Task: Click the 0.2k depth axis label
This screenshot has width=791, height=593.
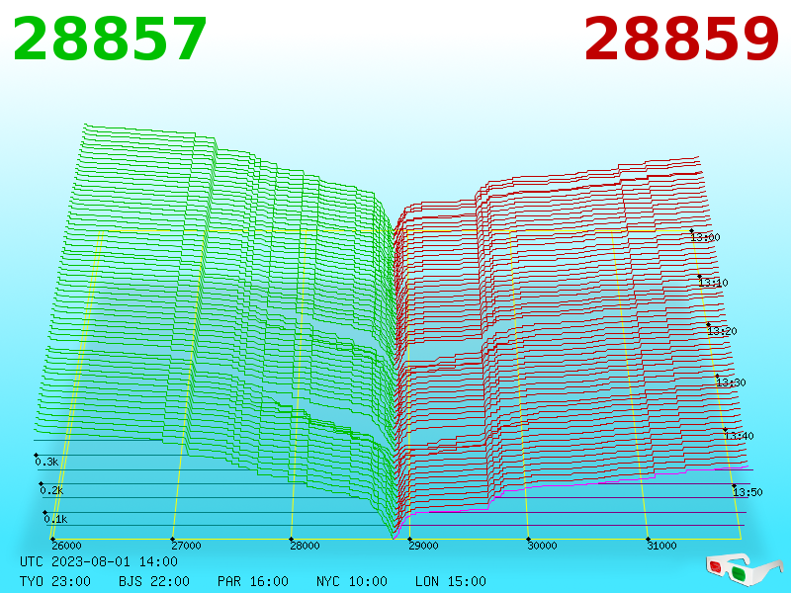Action: (51, 490)
